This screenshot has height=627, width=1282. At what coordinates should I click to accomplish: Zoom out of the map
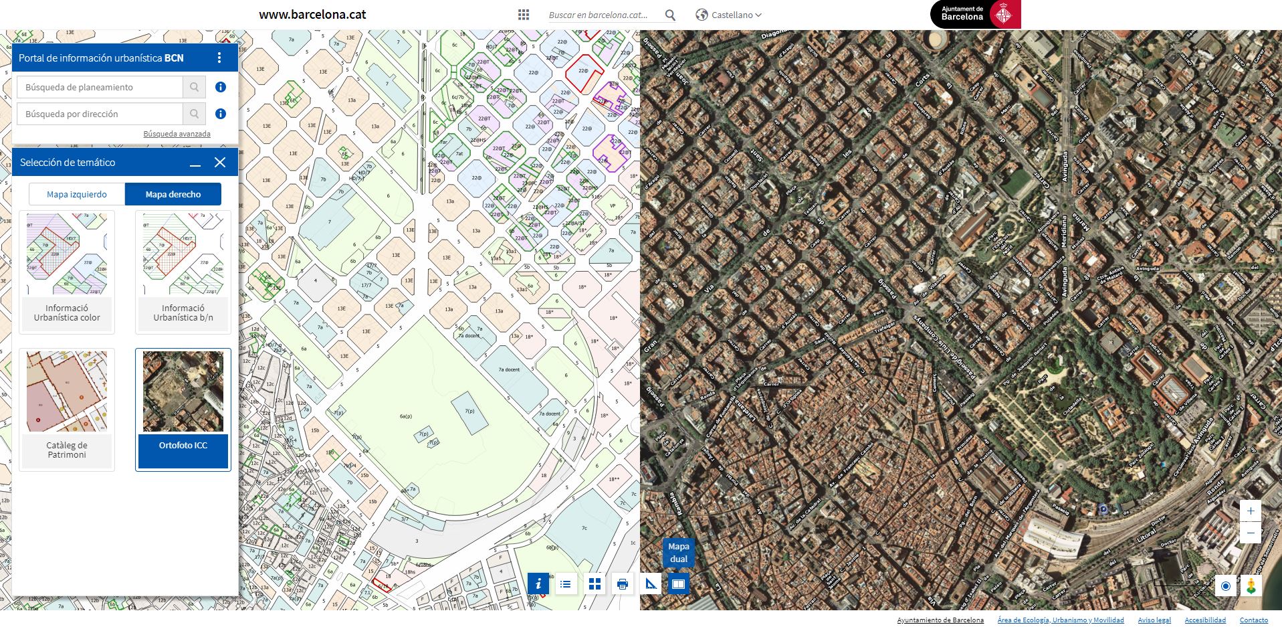click(x=1251, y=533)
